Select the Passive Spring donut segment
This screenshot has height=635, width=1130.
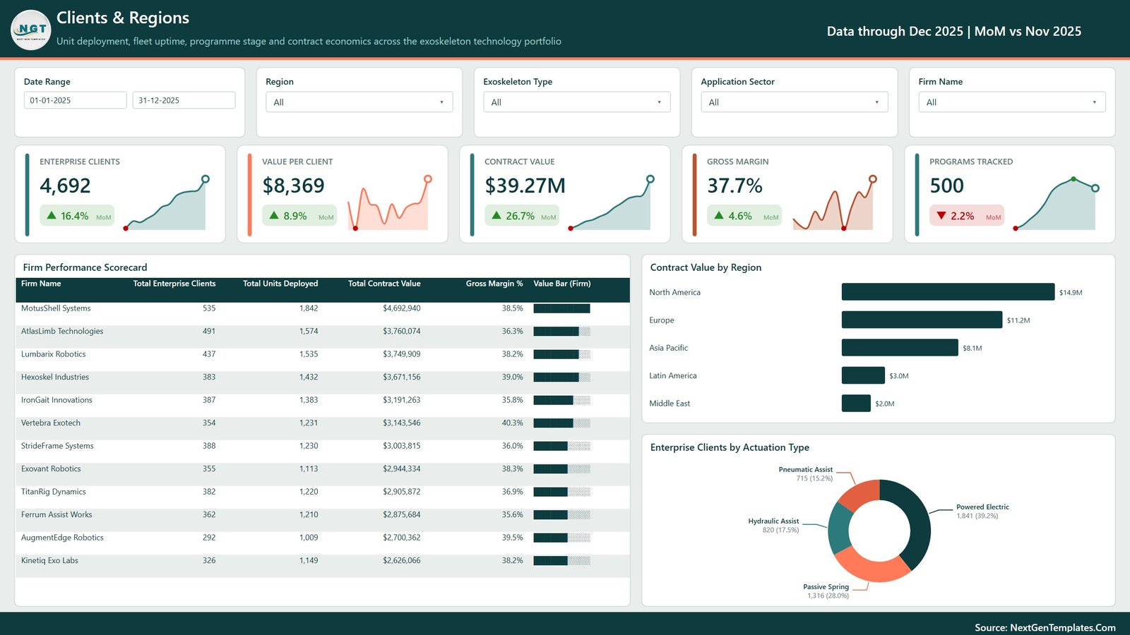[x=872, y=565]
